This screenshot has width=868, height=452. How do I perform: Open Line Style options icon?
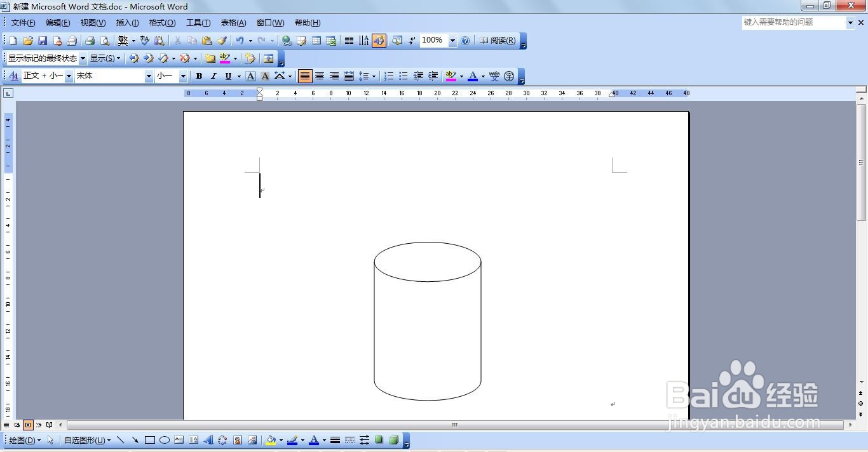click(335, 440)
